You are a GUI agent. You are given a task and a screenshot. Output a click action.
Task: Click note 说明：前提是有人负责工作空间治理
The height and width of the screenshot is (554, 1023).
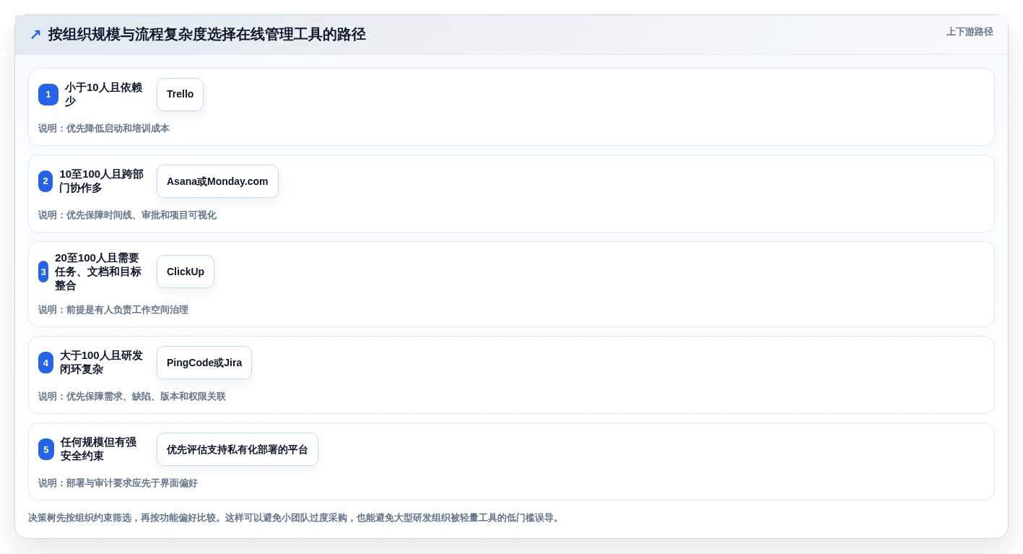point(113,310)
